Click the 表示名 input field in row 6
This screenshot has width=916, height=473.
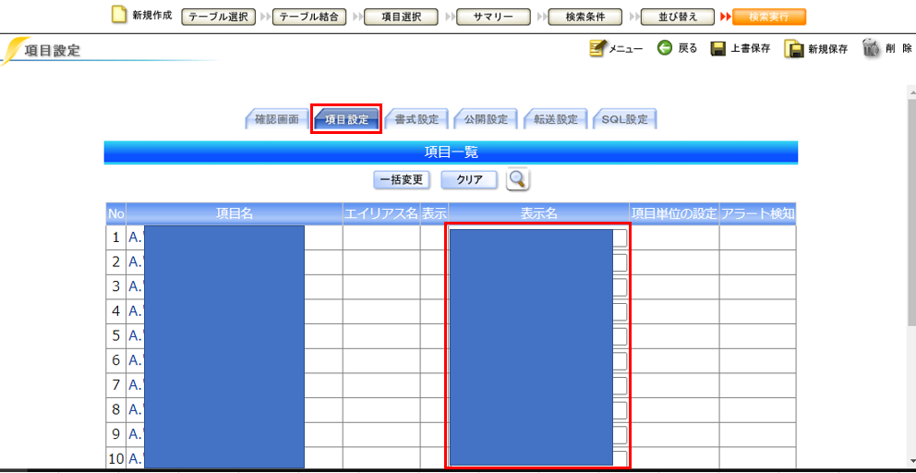click(x=538, y=360)
